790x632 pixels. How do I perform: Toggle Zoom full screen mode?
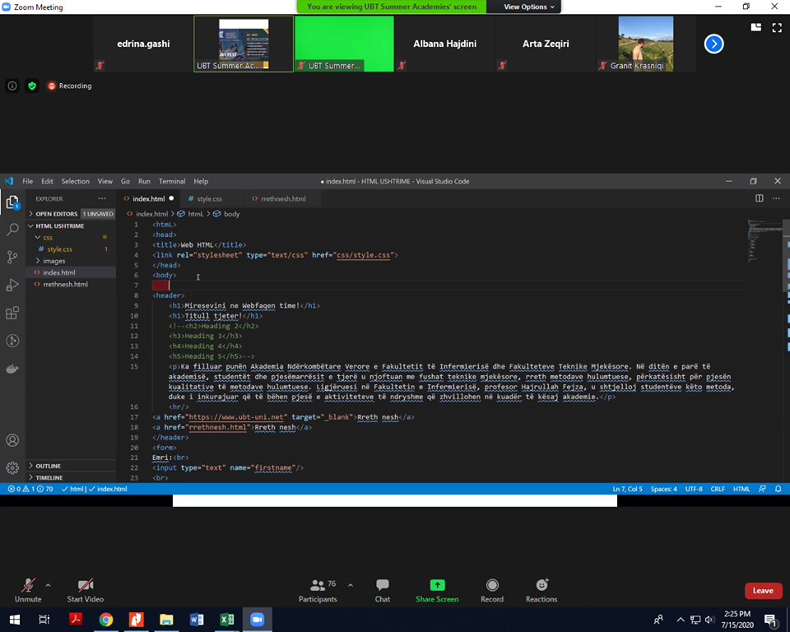coord(776,27)
